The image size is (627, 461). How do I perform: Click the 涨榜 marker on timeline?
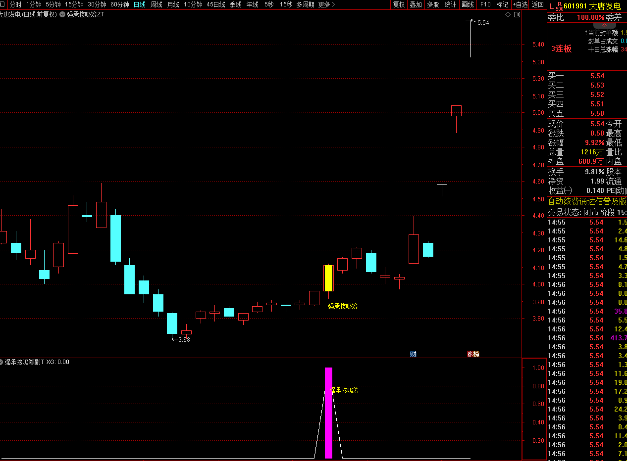[473, 354]
